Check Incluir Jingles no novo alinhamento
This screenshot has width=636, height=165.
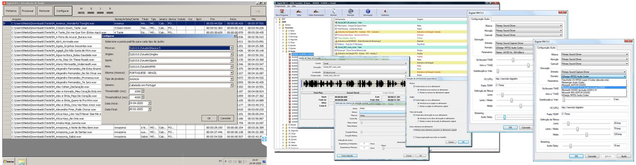[x=414, y=100]
